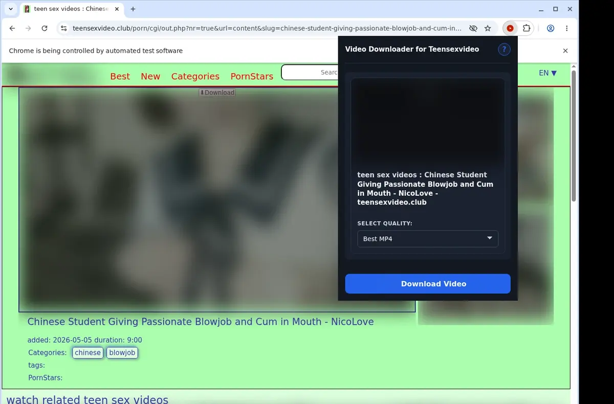Click the small Download button above the video
Viewport: 614px width, 404px height.
217,93
